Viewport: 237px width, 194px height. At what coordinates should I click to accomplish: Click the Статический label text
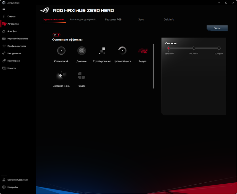[61, 61]
